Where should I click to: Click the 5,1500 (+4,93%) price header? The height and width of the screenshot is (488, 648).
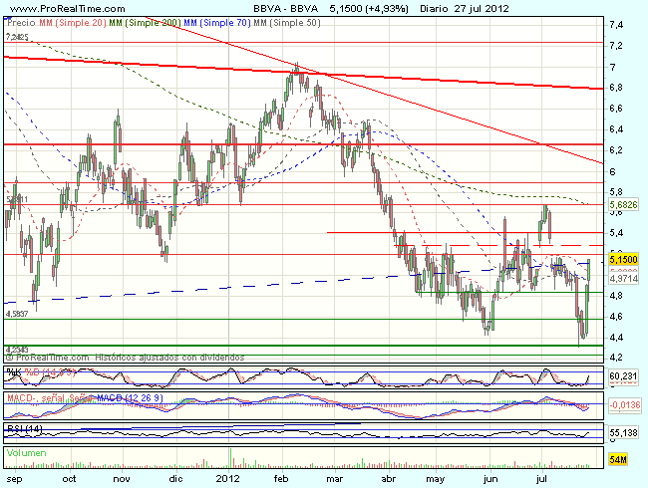369,8
